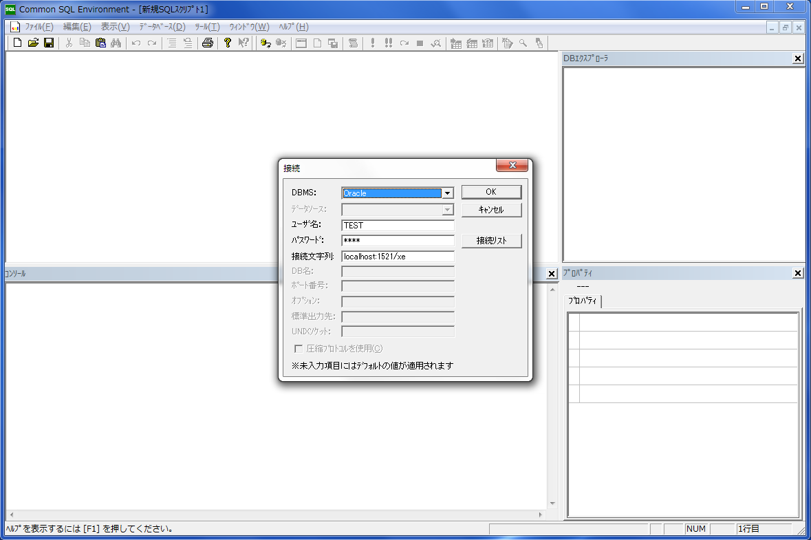Screen dimensions: 811x540
Task: Open the 表示(V) menu
Action: click(115, 27)
